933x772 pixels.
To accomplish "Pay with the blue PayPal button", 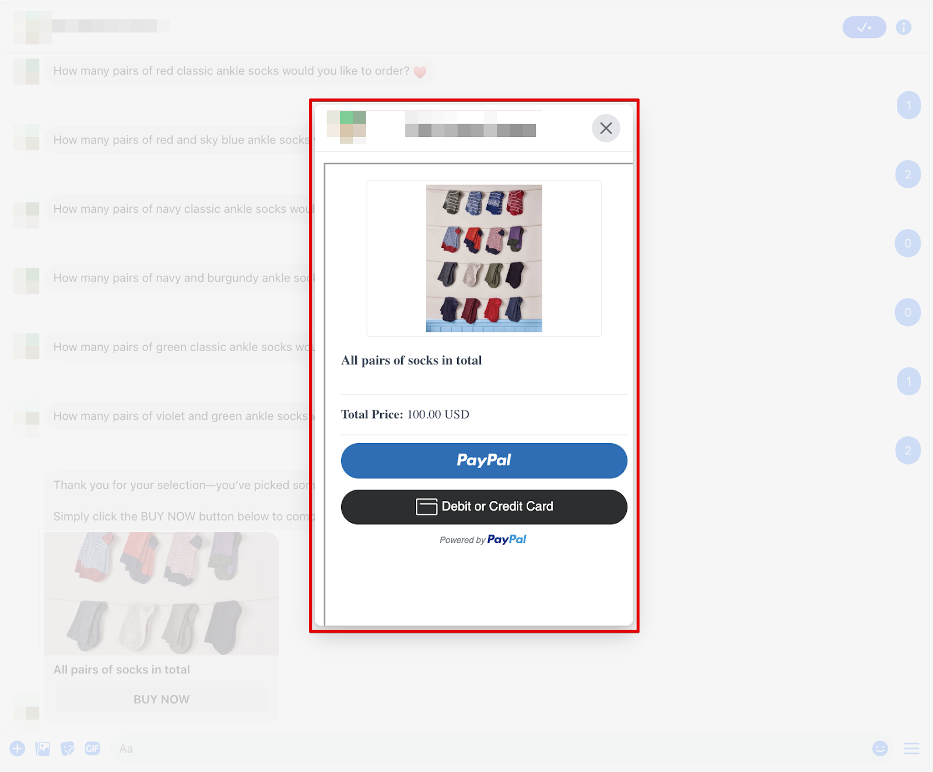I will point(484,461).
